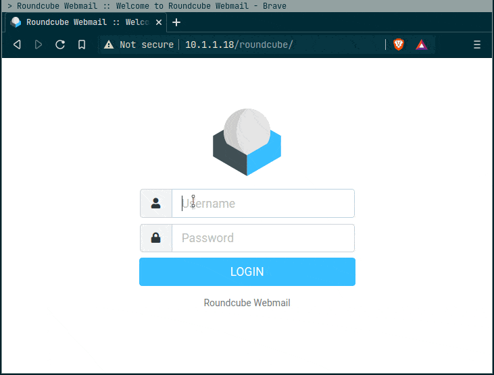
Task: Click the Not secure label
Action: point(147,45)
